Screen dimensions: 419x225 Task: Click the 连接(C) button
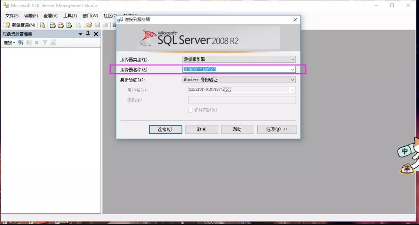point(165,129)
